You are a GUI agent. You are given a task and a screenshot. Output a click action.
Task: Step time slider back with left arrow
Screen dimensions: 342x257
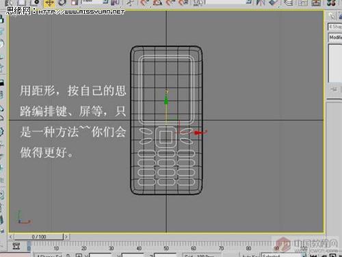(x=11, y=236)
